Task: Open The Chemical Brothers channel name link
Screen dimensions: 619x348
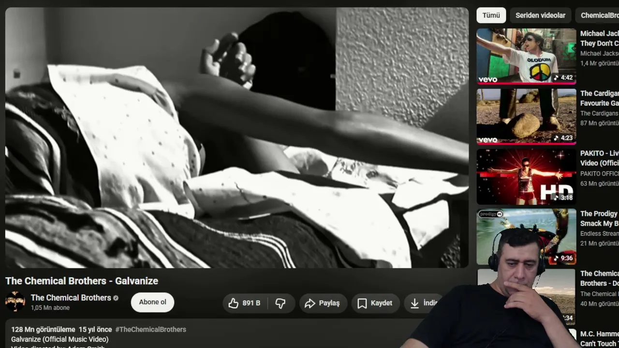Action: tap(71, 298)
